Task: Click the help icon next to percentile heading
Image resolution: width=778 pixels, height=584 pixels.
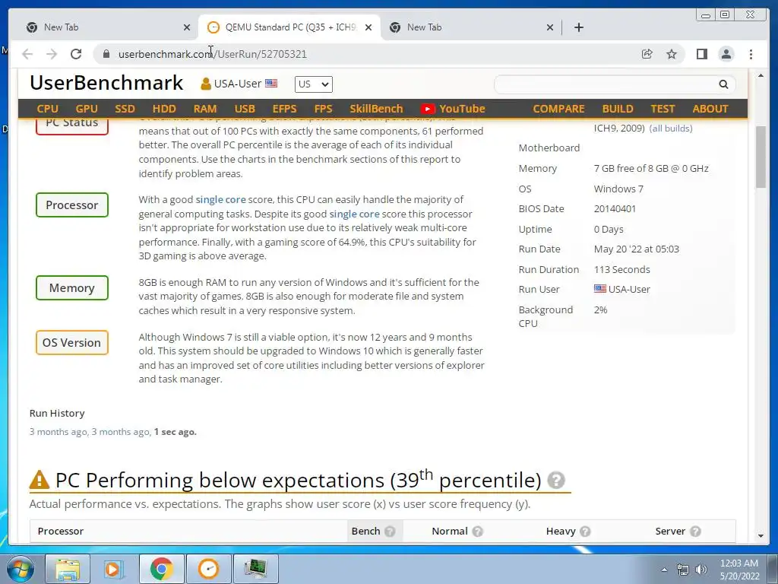Action: point(555,481)
